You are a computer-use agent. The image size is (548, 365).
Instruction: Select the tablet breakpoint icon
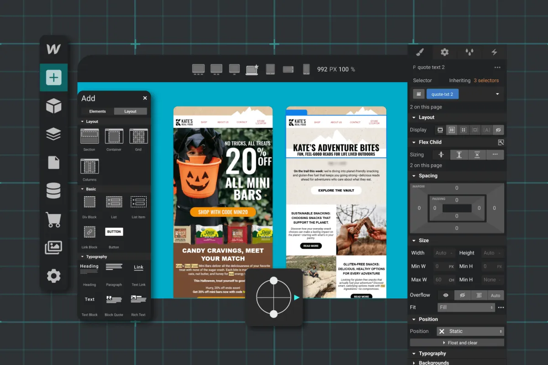pos(270,69)
